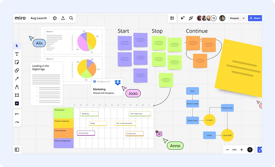Viewport: 275px width, 167px height.
Task: Click the Joao cursor label
Action: coord(133,93)
